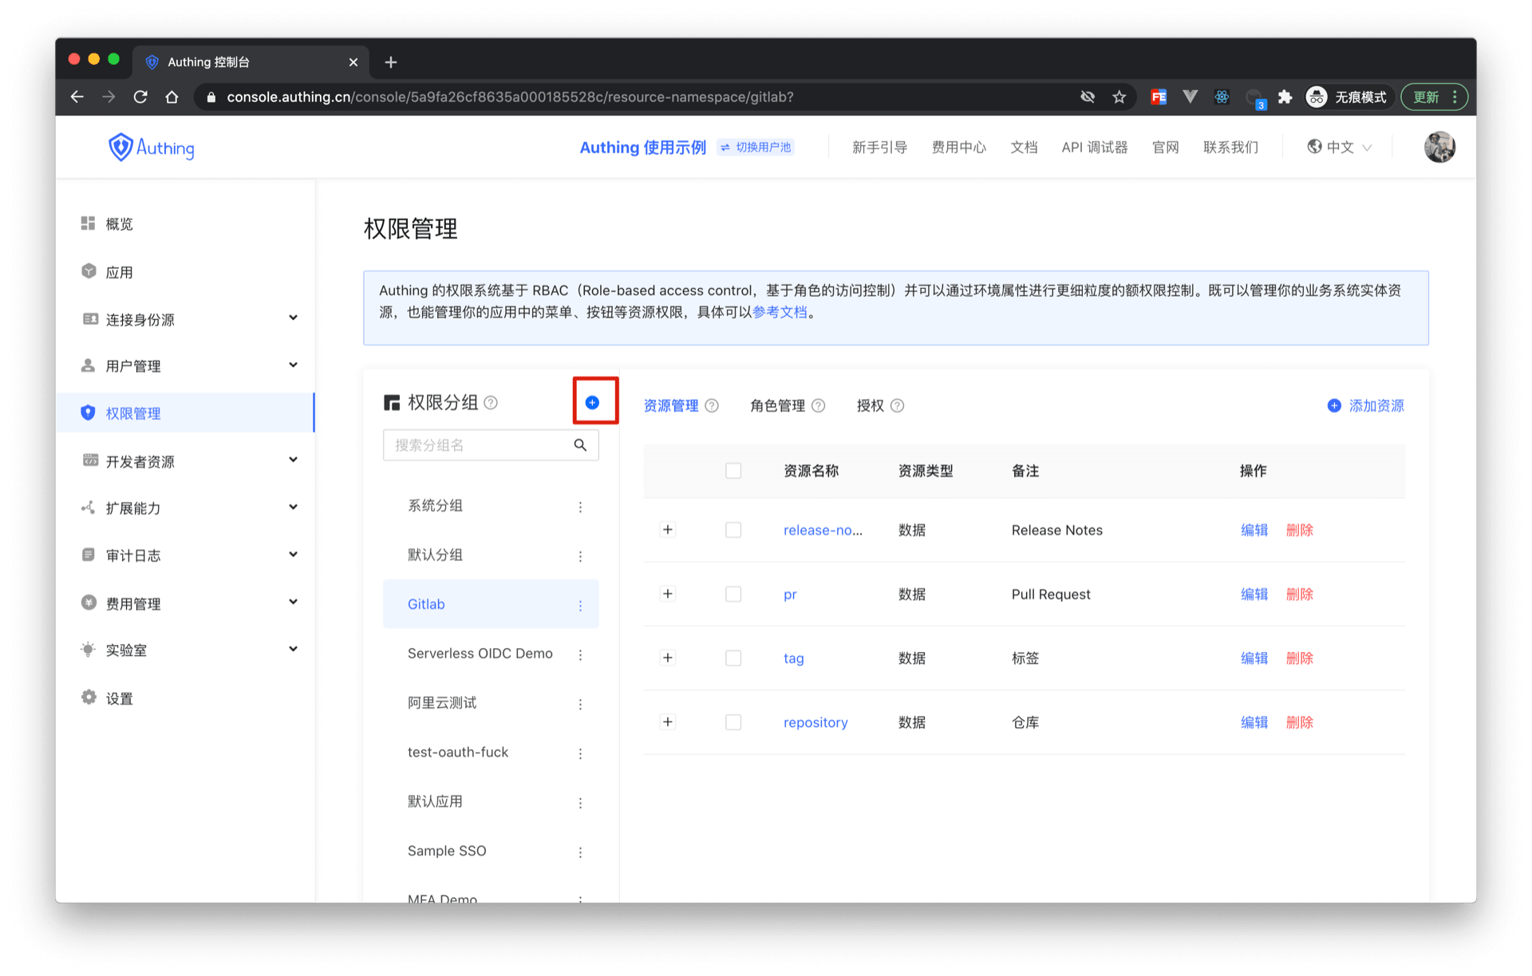This screenshot has width=1532, height=976.
Task: Check the select-all checkbox in table header
Action: coord(733,471)
